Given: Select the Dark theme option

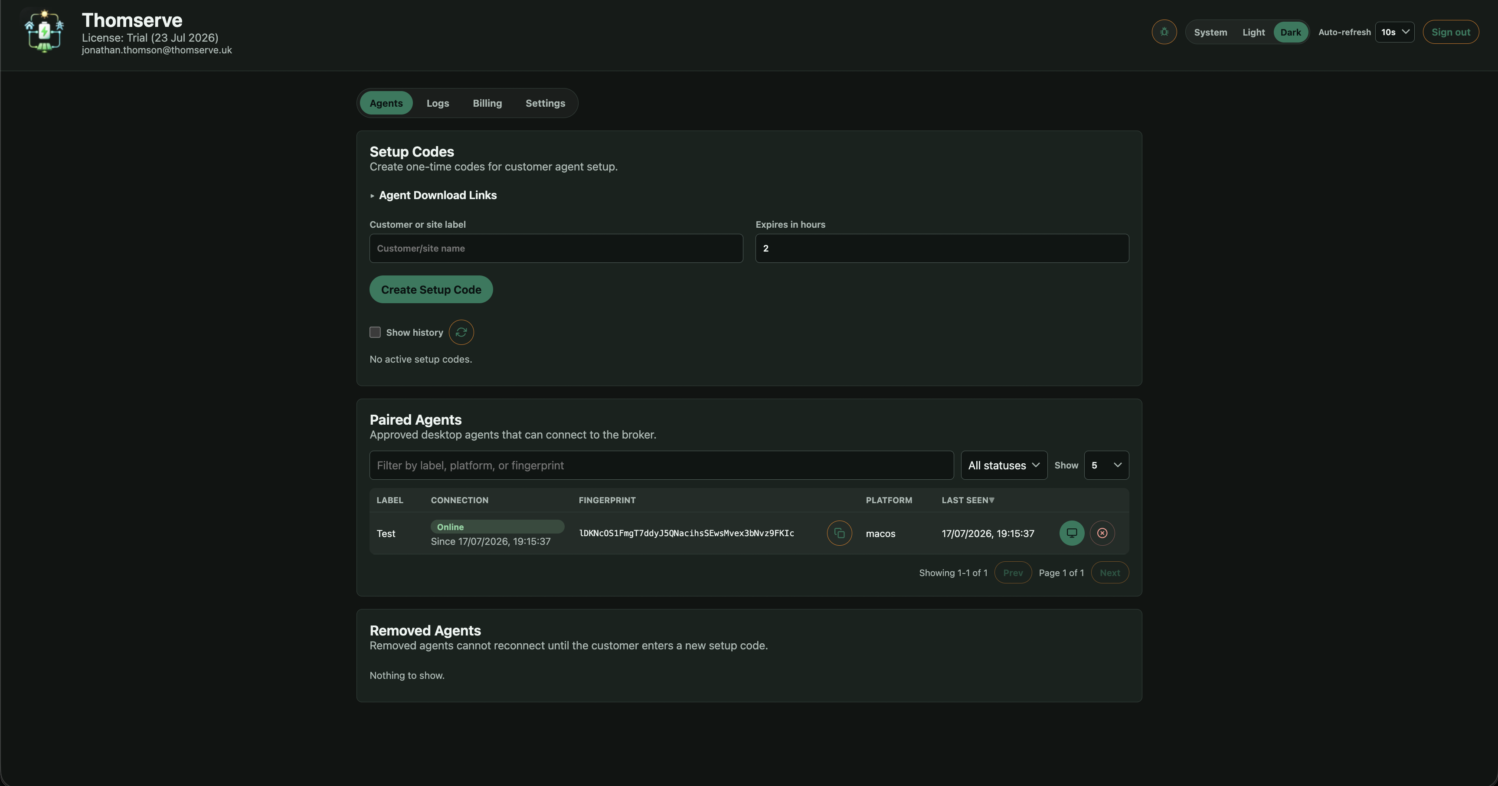Looking at the screenshot, I should point(1290,32).
